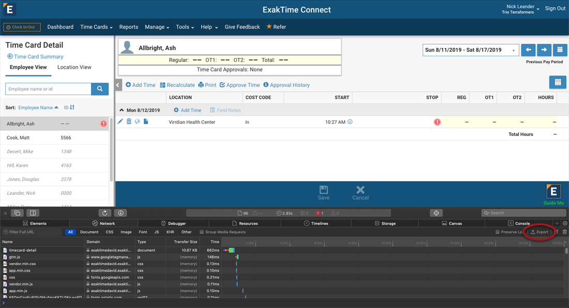The image size is (569, 308).
Task: Click the ExakTime E logo
Action: (x=9, y=9)
